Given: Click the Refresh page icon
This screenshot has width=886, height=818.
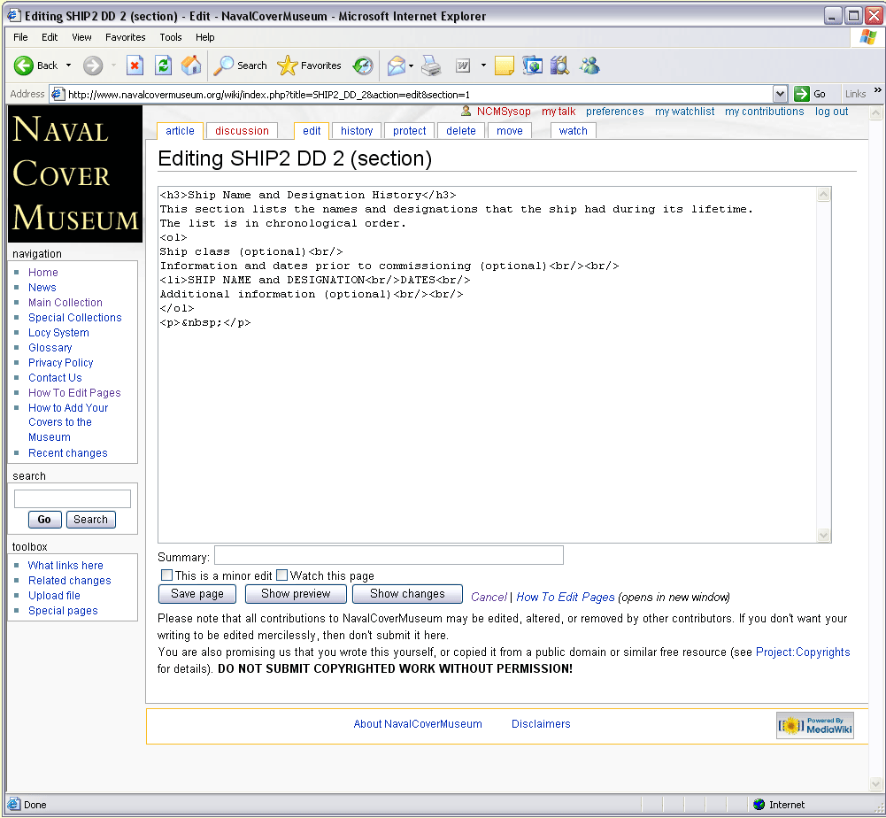Looking at the screenshot, I should [x=163, y=66].
